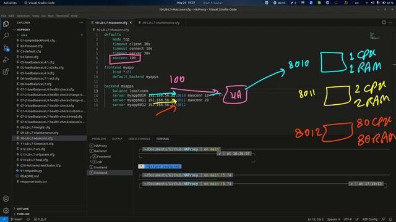Open editor more actions ellipsis
This screenshot has height=222, width=396.
coord(390,22)
